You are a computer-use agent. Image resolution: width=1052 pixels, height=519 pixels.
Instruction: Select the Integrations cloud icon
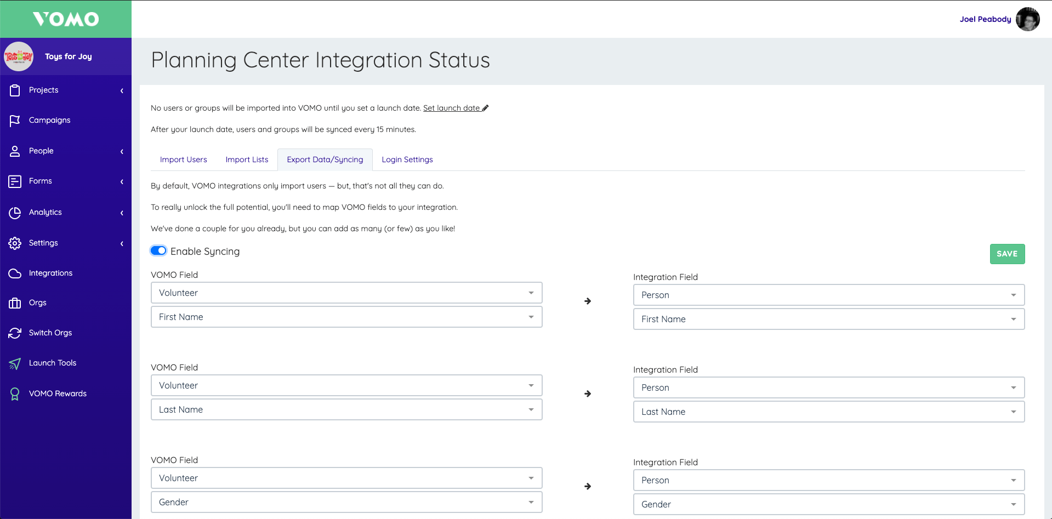(15, 273)
